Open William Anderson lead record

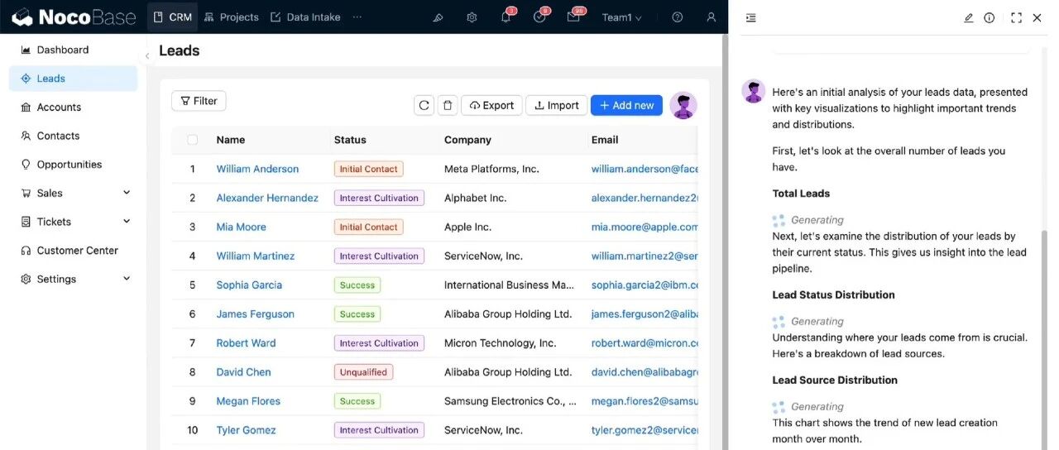[x=257, y=169]
